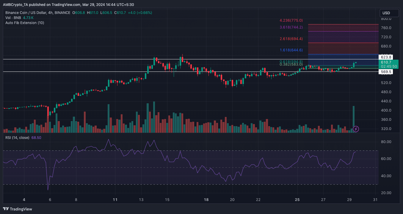Click the tallest green volume bar near 29
Viewport: 403px width, 214px height.
tap(354, 119)
